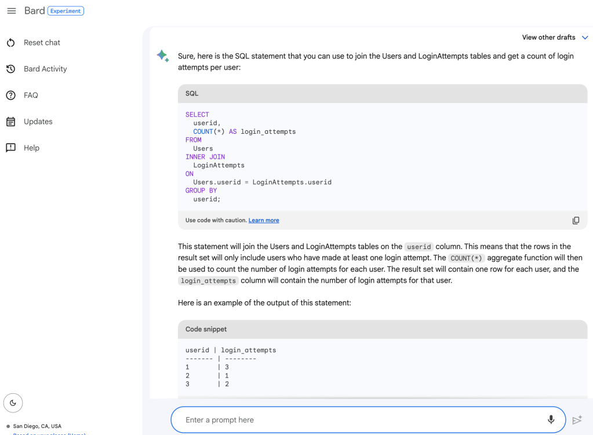Click the Experiment badge
The height and width of the screenshot is (435, 593).
pos(66,11)
